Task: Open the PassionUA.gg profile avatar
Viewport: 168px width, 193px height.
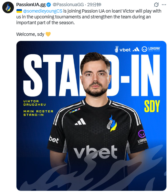Action: tap(8, 7)
